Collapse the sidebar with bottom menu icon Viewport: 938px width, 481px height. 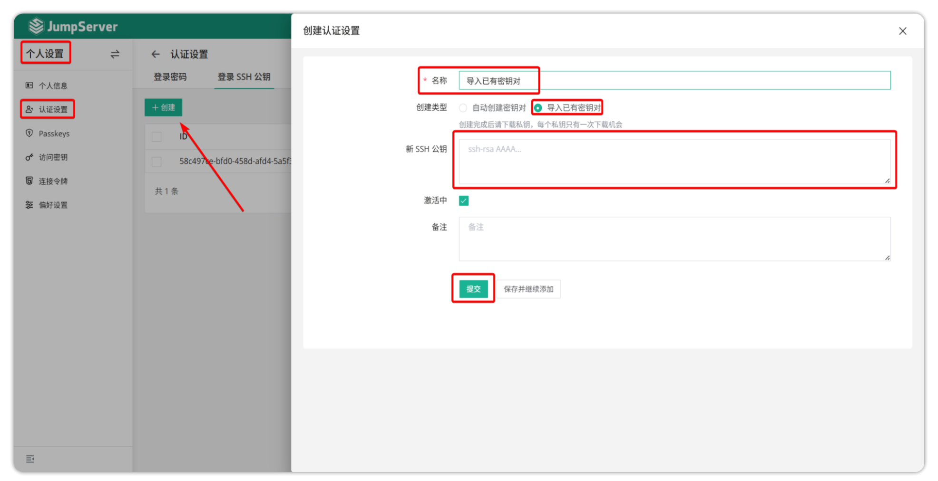(x=30, y=459)
